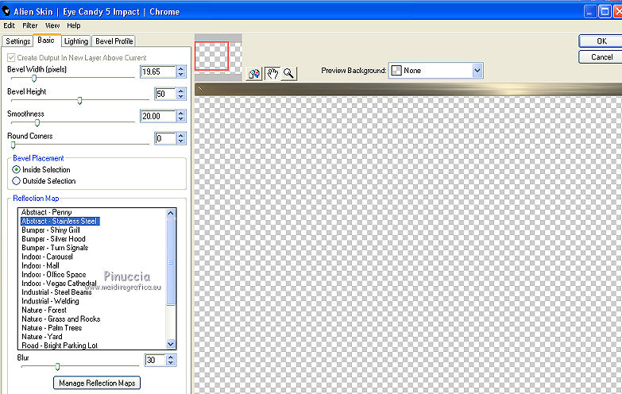This screenshot has width=622, height=394.
Task: Click the reflection map list scrollbar thumb
Action: (171, 262)
